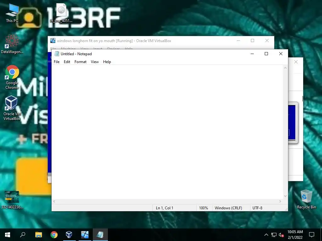Click the Windows (CRLF) status entry
Screen dimensions: 322x241
[x=228, y=208]
